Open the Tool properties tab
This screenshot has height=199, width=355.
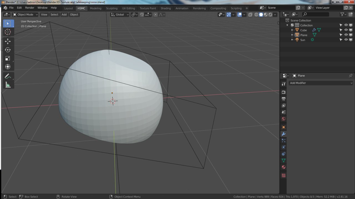pos(283,84)
